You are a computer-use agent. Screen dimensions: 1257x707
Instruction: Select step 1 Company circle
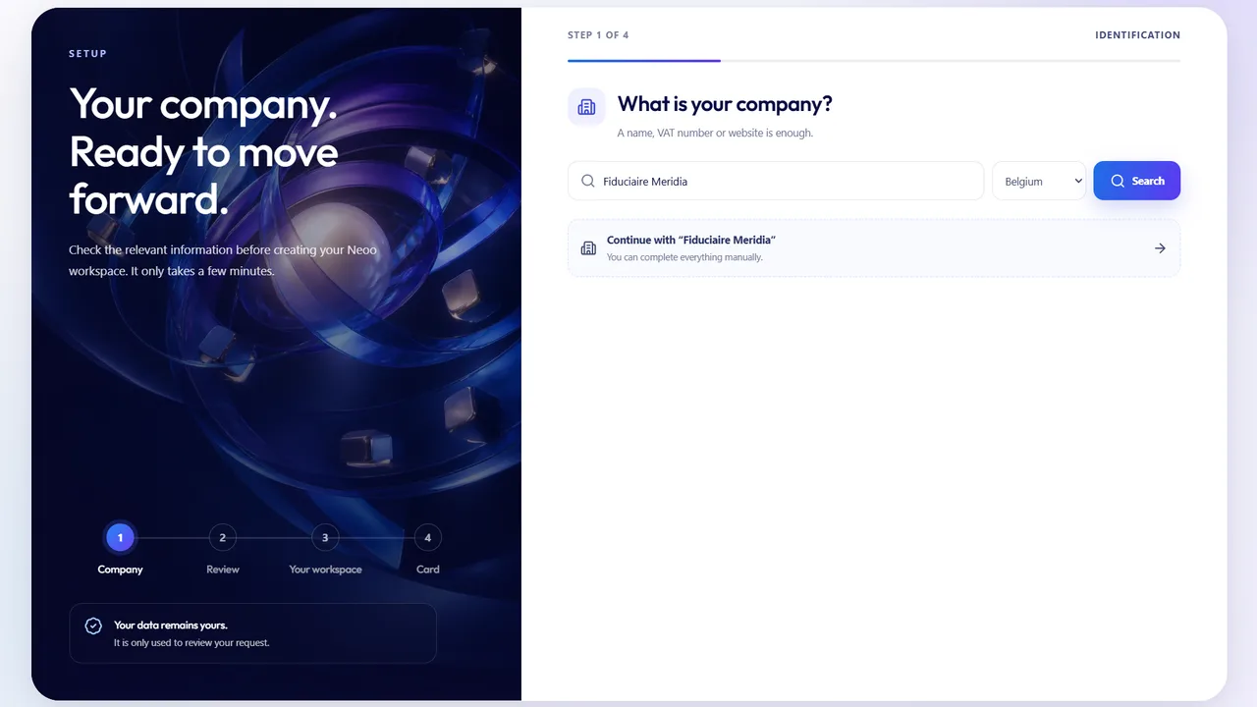point(120,537)
